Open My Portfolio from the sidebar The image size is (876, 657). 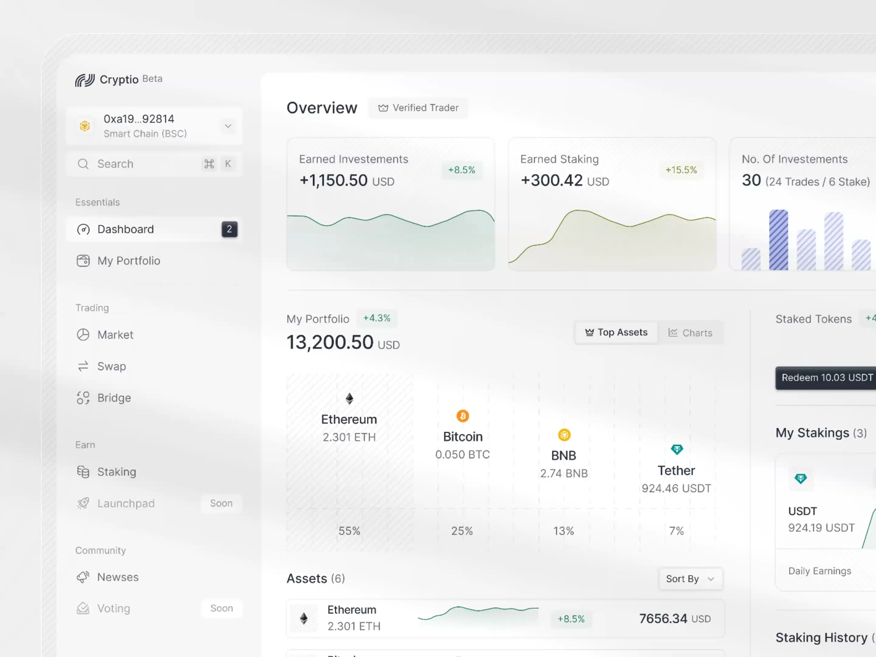coord(129,261)
